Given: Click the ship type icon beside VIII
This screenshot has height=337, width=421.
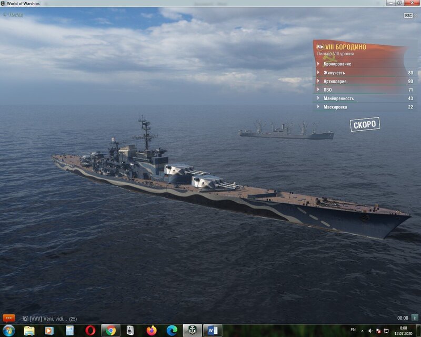Looking at the screenshot, I should click(x=320, y=47).
